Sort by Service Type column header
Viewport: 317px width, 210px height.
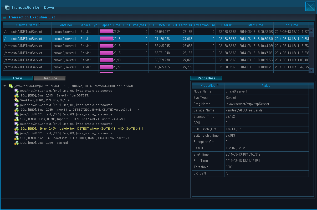(89, 25)
